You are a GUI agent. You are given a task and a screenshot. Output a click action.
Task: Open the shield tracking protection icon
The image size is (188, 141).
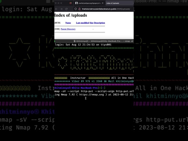click(x=75, y=9)
